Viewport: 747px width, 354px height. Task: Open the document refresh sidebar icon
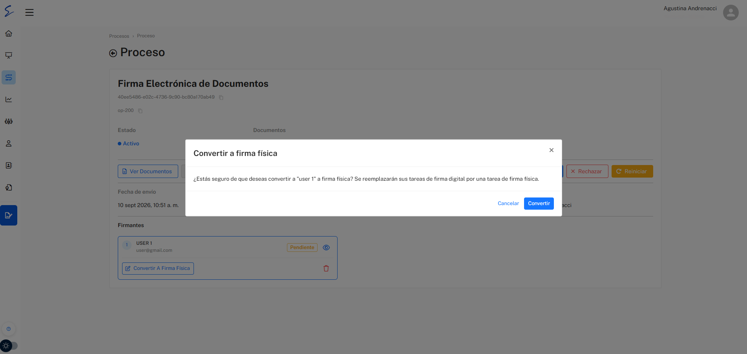click(x=9, y=187)
